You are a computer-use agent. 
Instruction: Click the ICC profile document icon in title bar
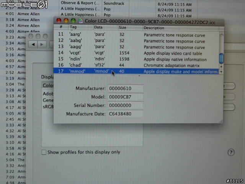click(x=81, y=21)
